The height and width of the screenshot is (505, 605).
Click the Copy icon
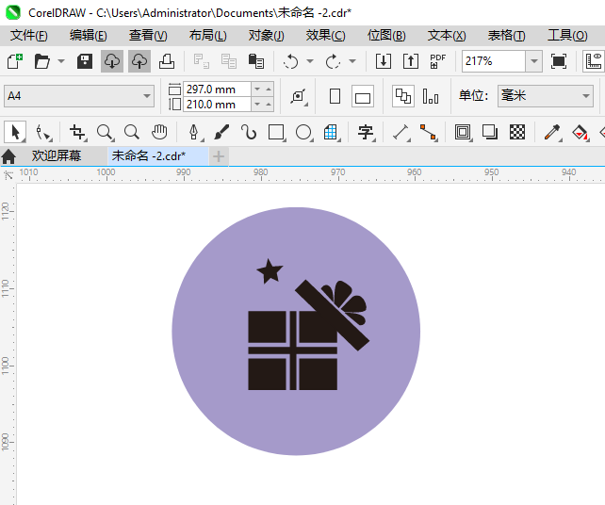click(x=228, y=61)
